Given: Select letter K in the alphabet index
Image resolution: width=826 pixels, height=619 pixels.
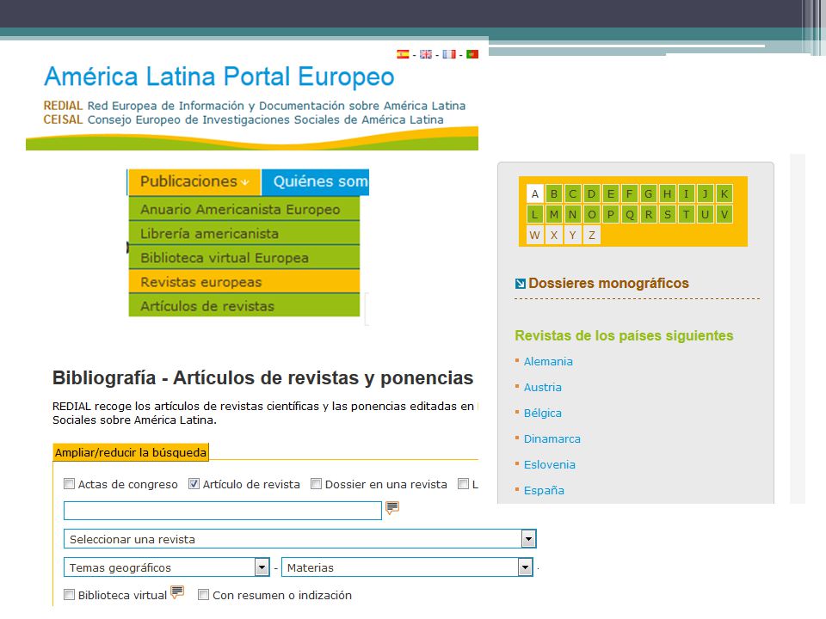Looking at the screenshot, I should [x=724, y=193].
